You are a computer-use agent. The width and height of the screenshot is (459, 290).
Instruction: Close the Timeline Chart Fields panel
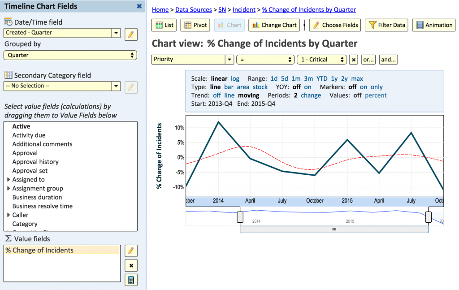(139, 6)
